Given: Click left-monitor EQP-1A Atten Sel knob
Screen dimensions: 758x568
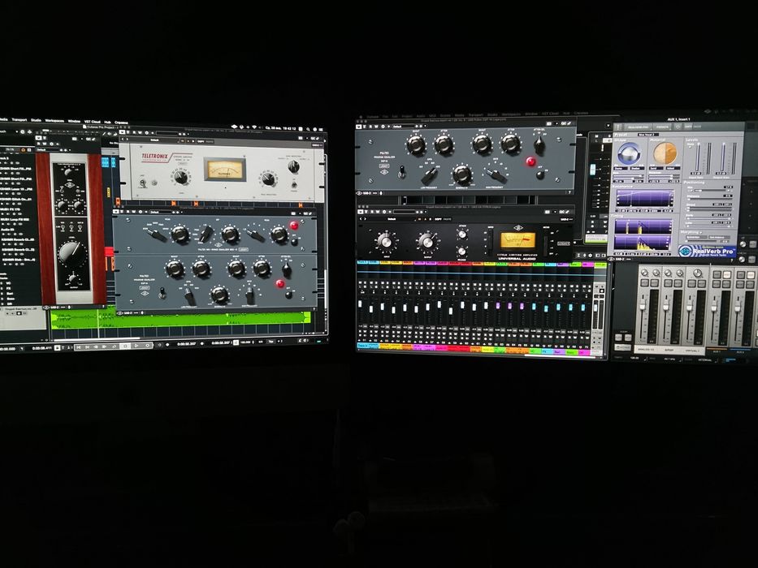Looking at the screenshot, I should click(287, 269).
